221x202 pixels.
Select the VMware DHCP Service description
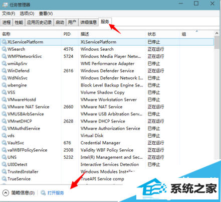click(x=103, y=121)
